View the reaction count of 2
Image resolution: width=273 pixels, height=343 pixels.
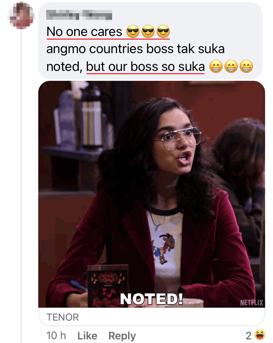(x=248, y=335)
